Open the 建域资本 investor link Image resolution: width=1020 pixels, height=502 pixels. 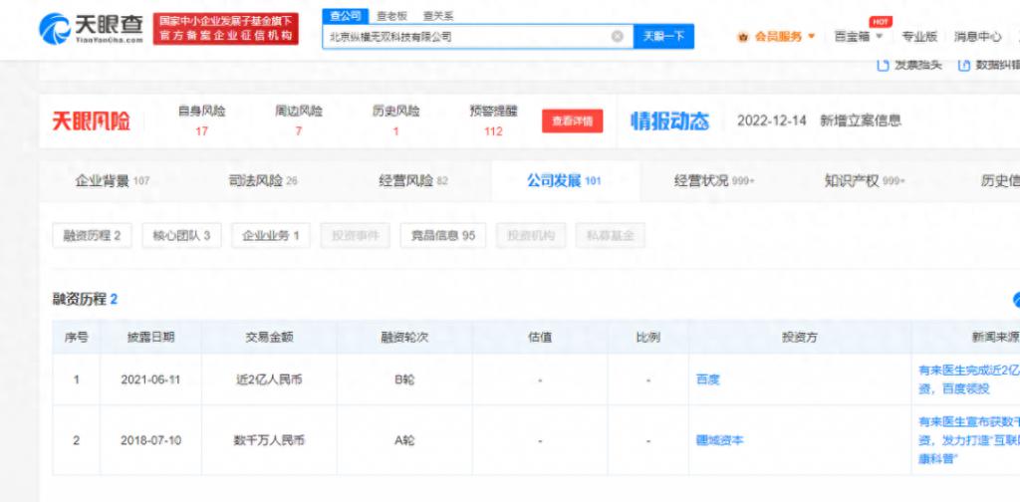tap(719, 439)
